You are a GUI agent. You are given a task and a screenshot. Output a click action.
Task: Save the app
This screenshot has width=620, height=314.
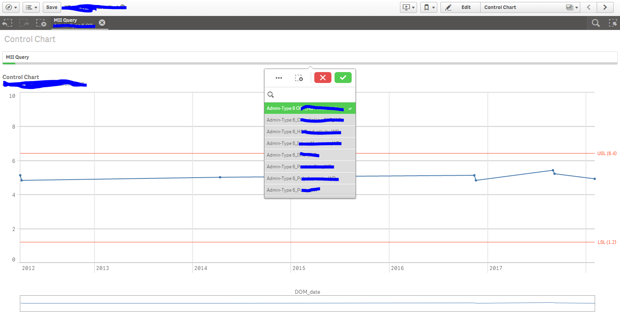pyautogui.click(x=52, y=7)
